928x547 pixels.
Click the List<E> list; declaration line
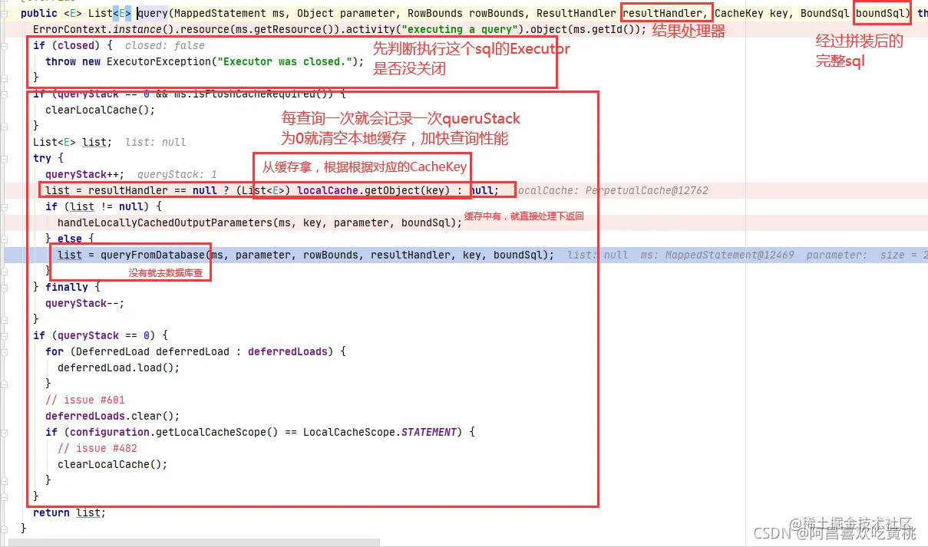pos(73,142)
